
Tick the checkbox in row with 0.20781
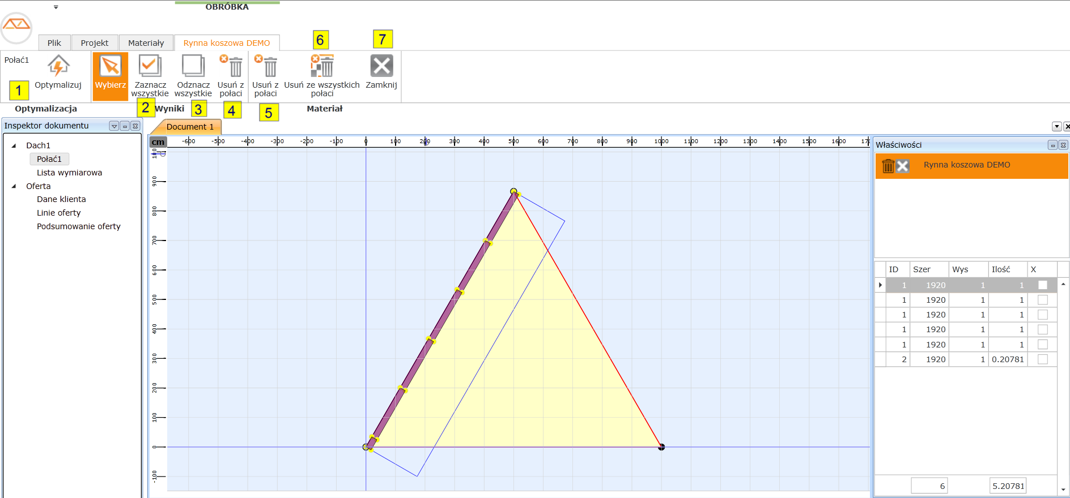(1042, 359)
